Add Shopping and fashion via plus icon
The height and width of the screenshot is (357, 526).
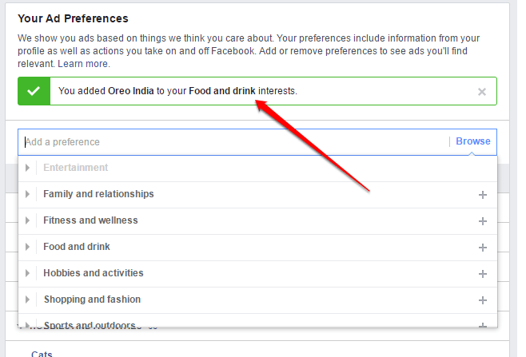point(482,300)
